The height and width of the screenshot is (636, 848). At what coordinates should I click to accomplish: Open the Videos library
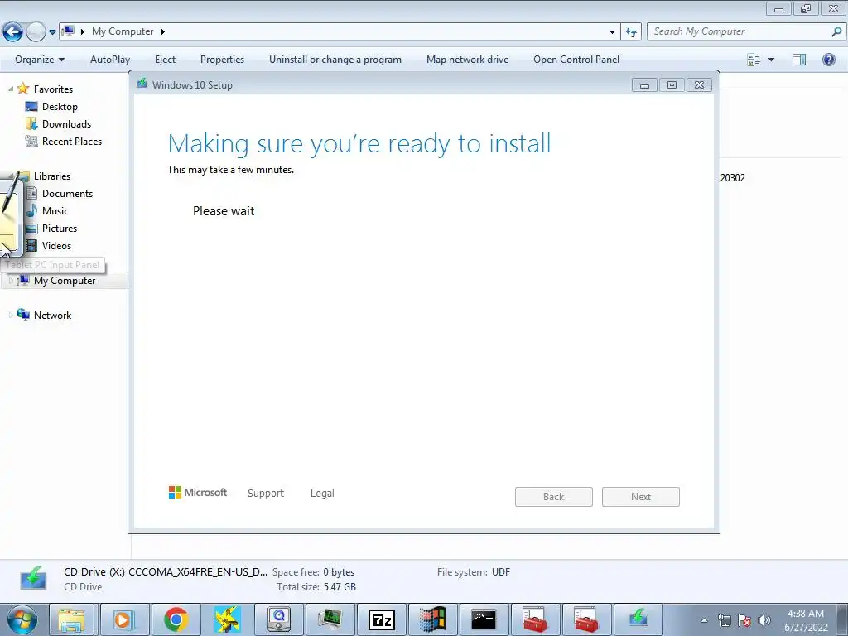[56, 245]
